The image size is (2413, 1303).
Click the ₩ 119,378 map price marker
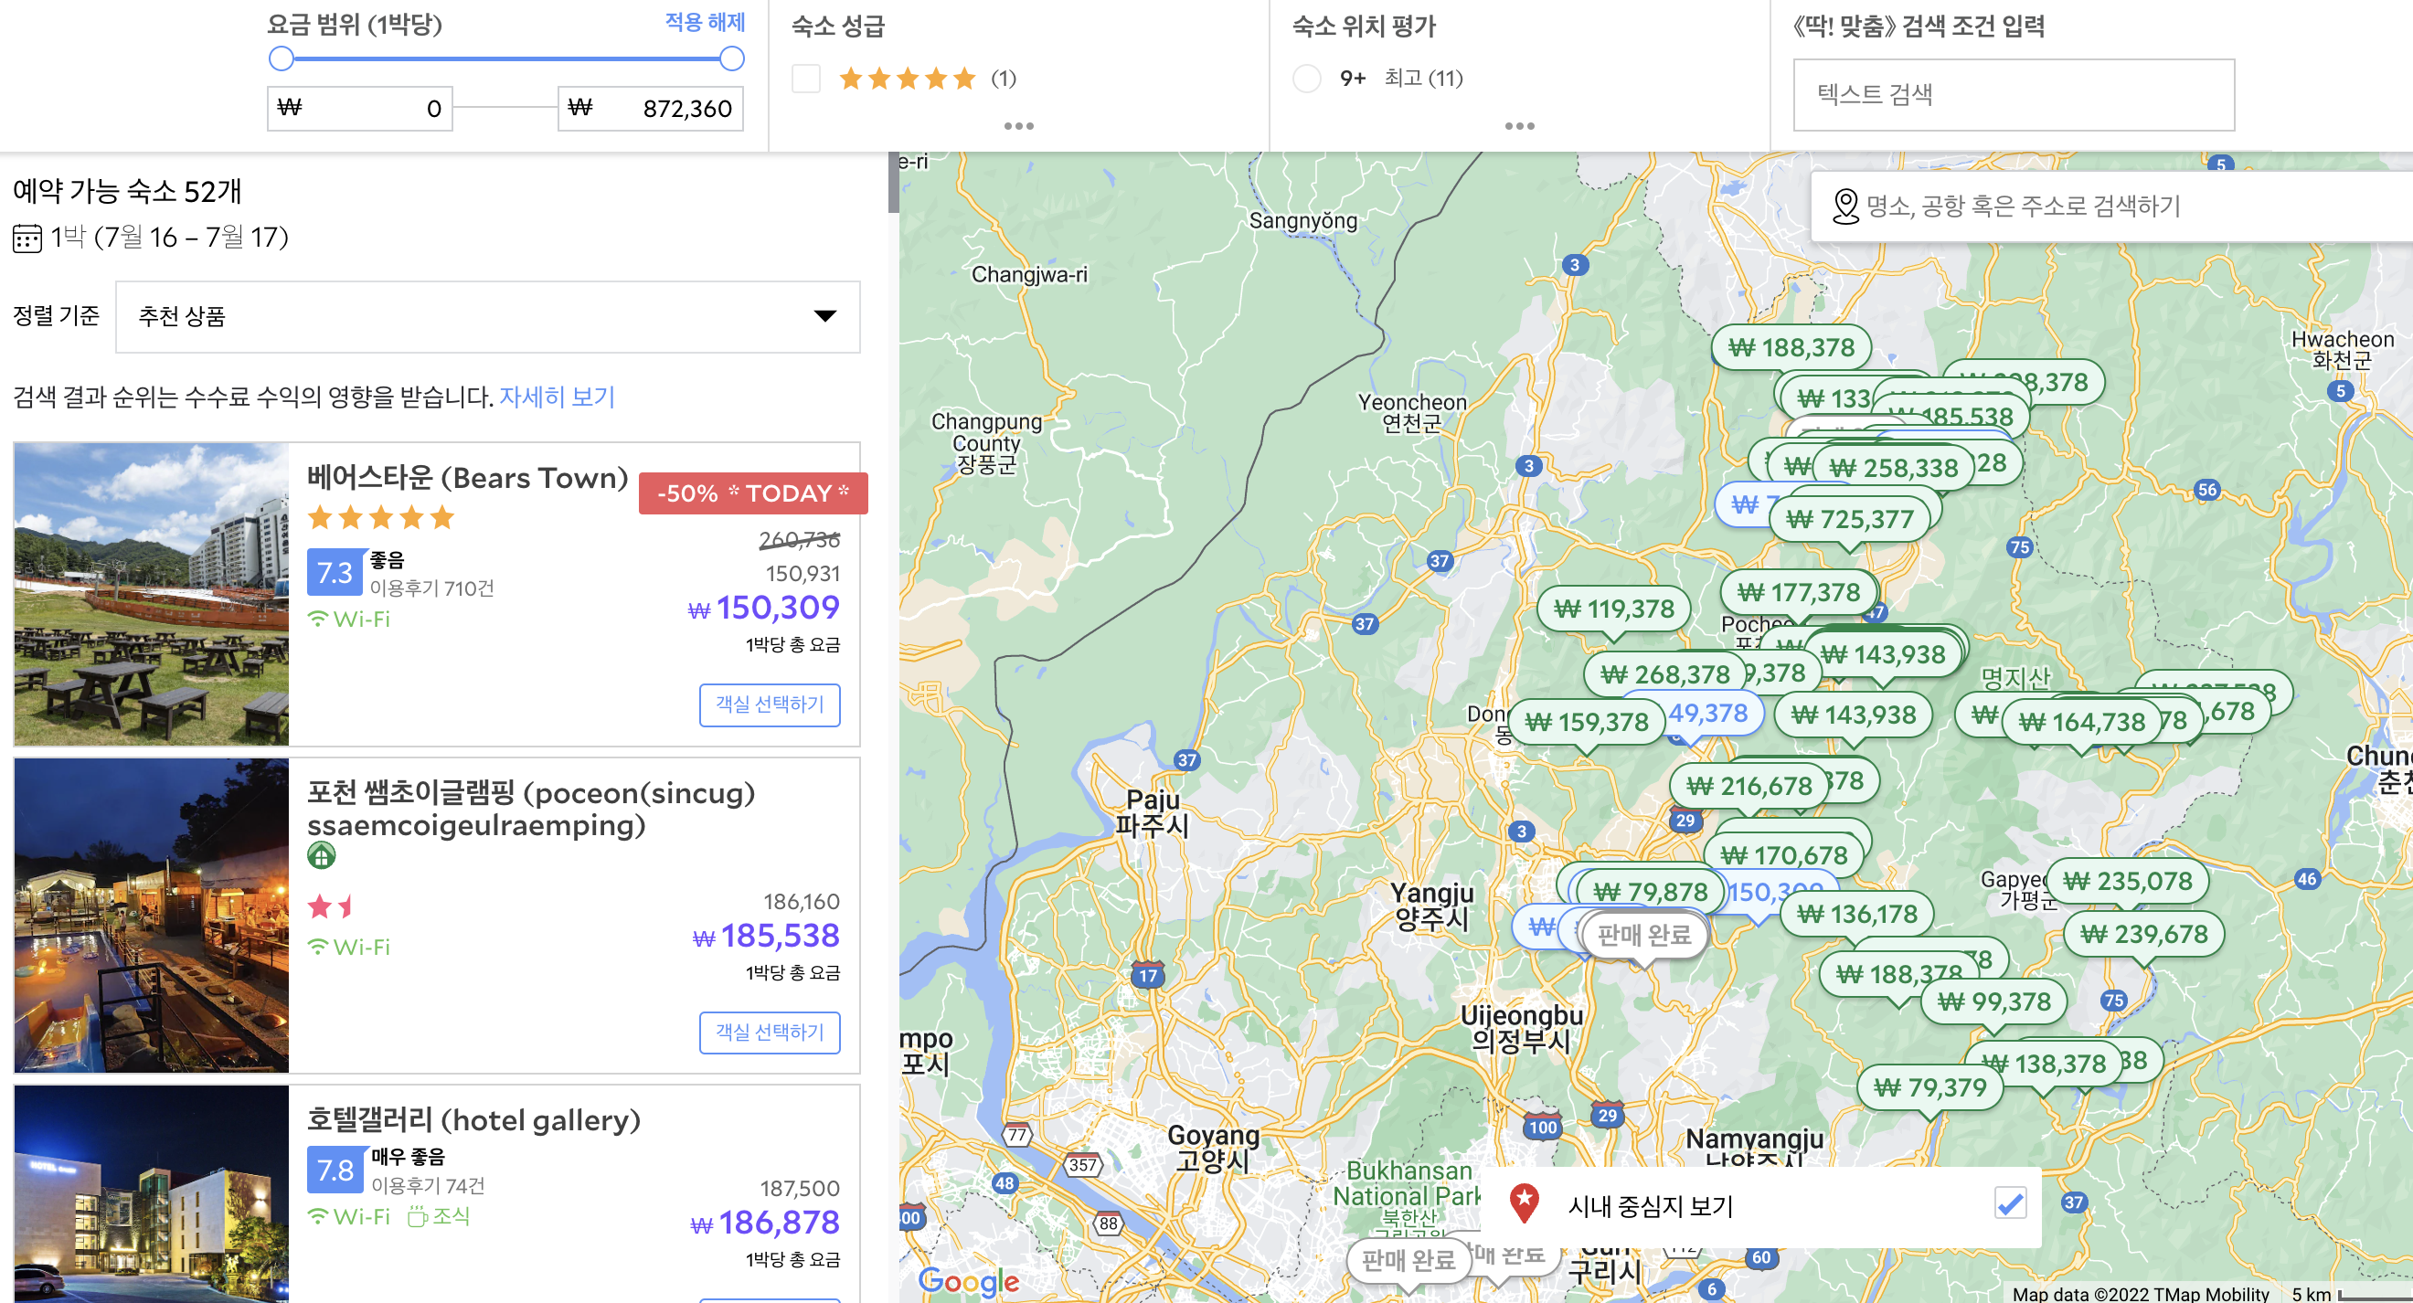coord(1613,609)
